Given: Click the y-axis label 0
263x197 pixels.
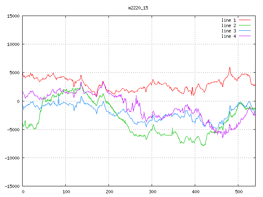Looking at the screenshot, I should pos(18,101).
